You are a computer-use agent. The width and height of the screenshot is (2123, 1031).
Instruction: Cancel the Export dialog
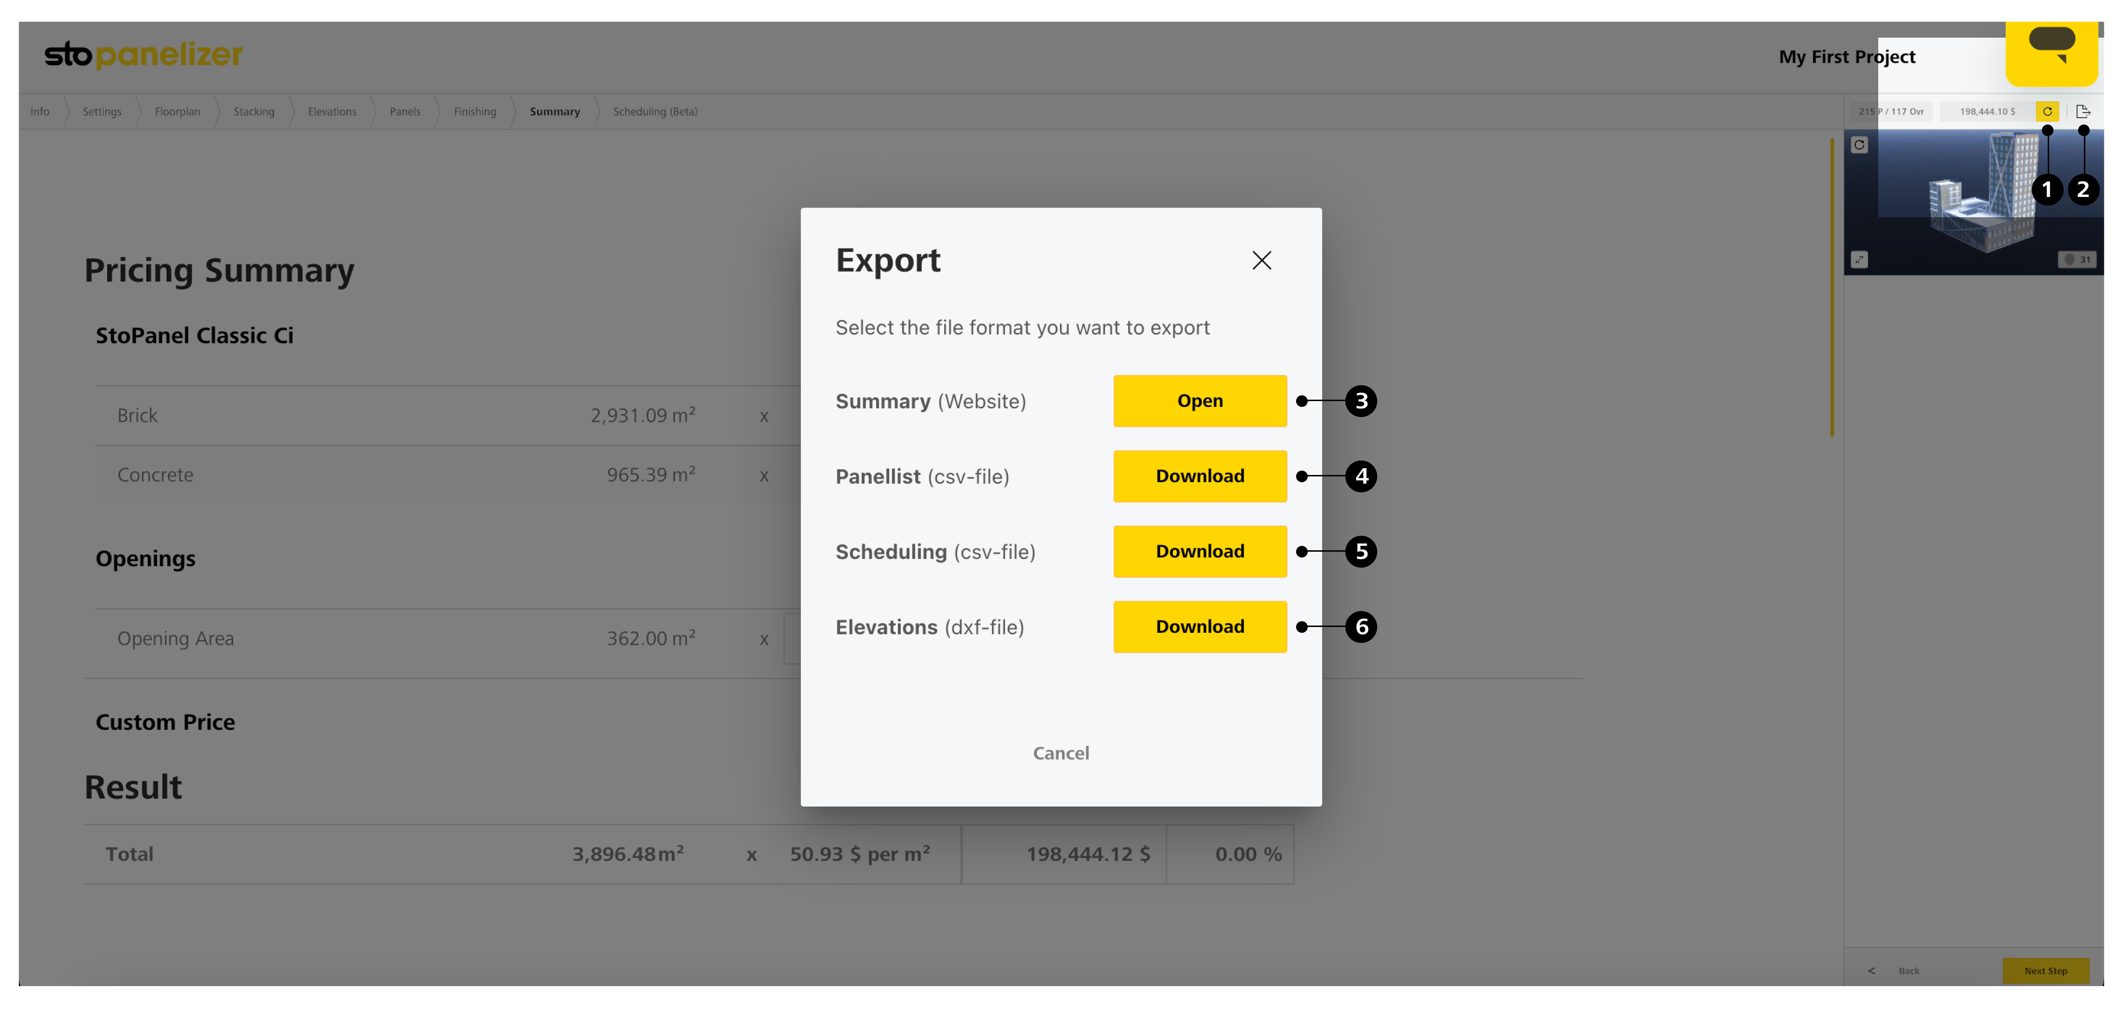tap(1061, 753)
